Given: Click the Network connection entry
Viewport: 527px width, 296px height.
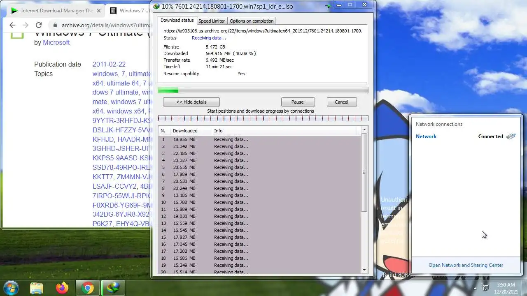Looking at the screenshot, I should click(x=466, y=136).
